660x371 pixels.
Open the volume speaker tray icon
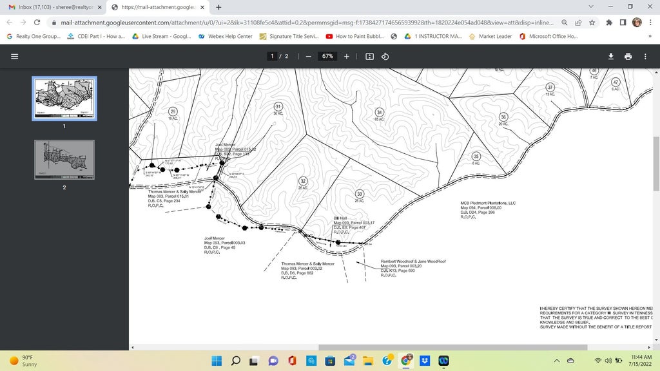point(608,361)
